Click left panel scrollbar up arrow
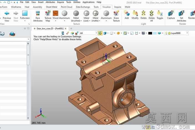This screenshot has width=195, height=130. click(x=28, y=44)
